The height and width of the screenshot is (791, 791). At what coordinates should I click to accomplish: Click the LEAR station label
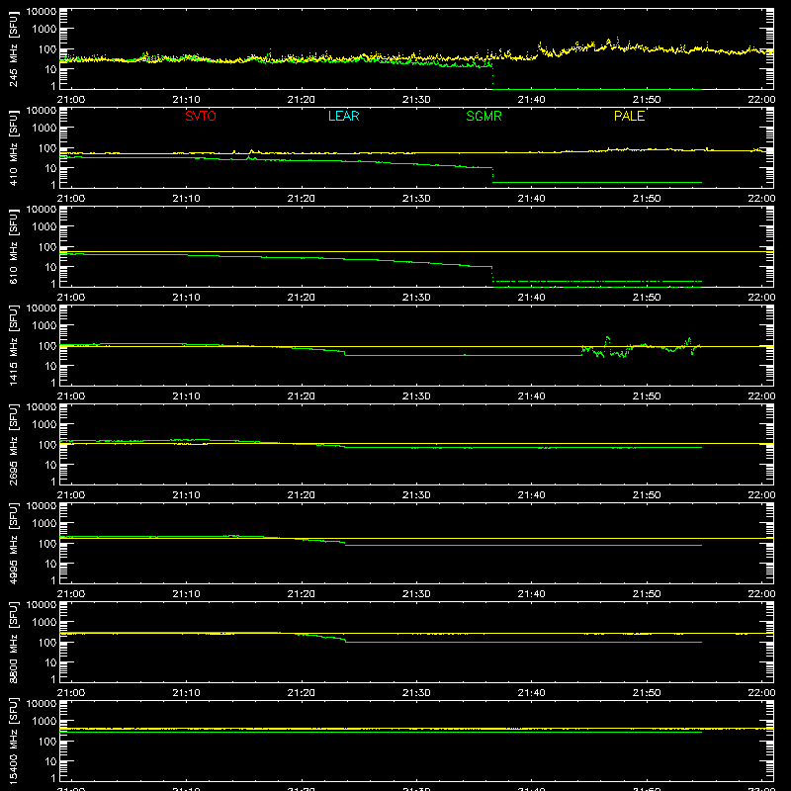pos(343,116)
